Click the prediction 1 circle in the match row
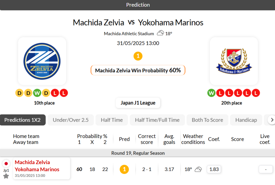The height and width of the screenshot is (185, 275). (x=124, y=169)
